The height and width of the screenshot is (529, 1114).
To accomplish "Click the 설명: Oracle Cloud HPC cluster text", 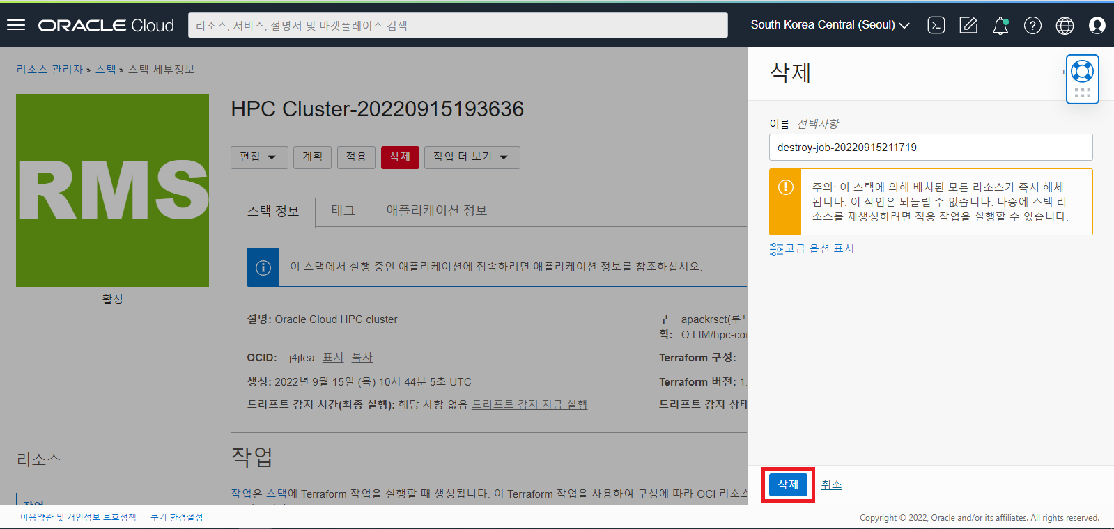I will pyautogui.click(x=322, y=319).
